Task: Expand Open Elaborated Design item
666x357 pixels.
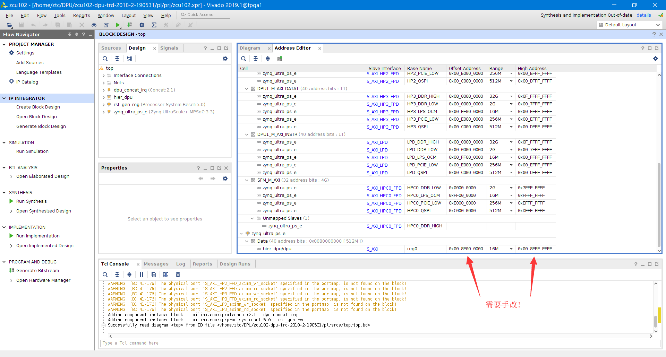Action: (x=11, y=176)
